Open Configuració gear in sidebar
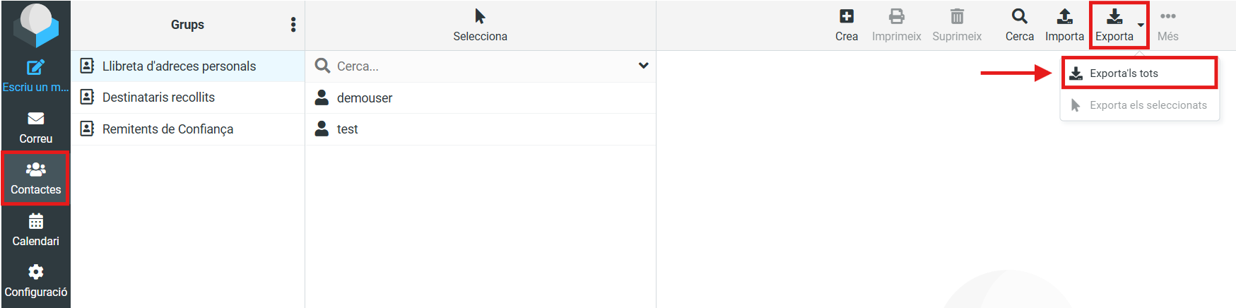This screenshot has width=1236, height=308. tap(35, 280)
